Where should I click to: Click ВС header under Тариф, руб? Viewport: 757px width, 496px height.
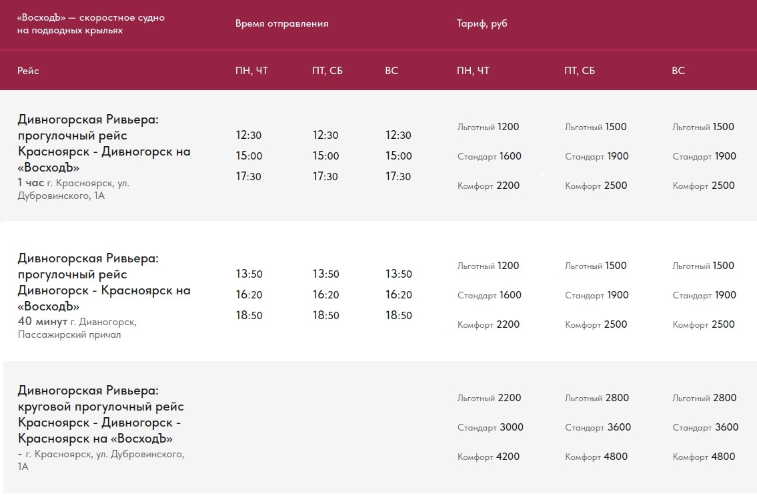[678, 71]
